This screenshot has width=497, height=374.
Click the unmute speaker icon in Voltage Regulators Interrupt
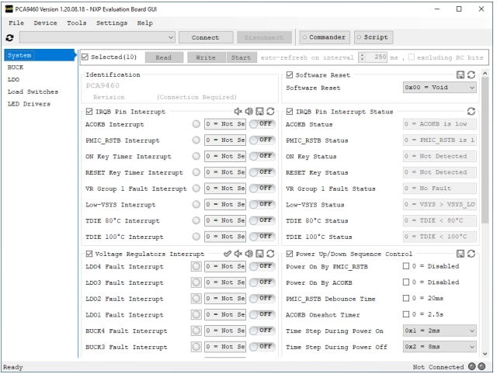pos(248,254)
